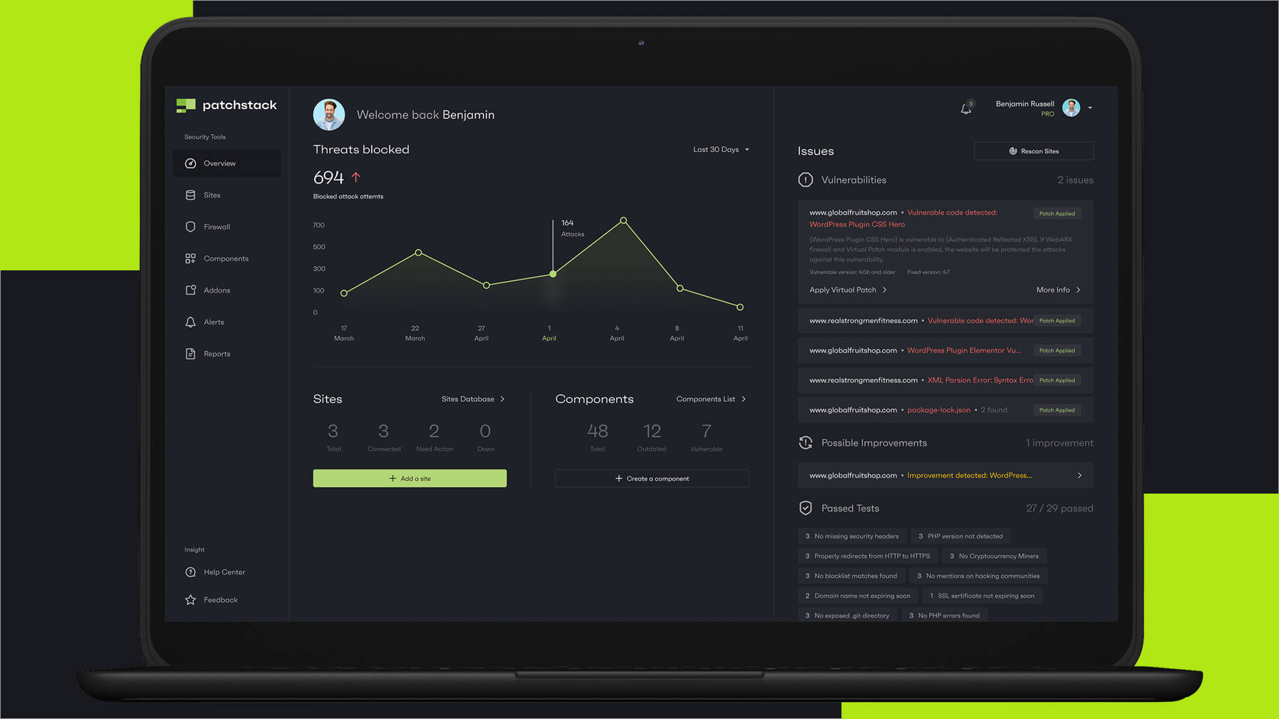Click the notification bell with badge 3

tap(966, 108)
